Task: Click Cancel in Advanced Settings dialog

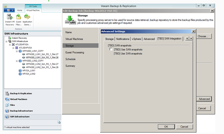Action: [184, 127]
